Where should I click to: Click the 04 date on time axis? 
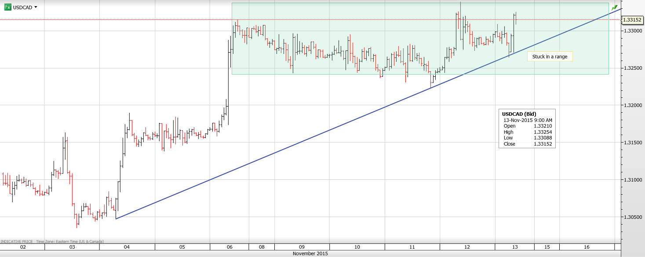pyautogui.click(x=127, y=247)
